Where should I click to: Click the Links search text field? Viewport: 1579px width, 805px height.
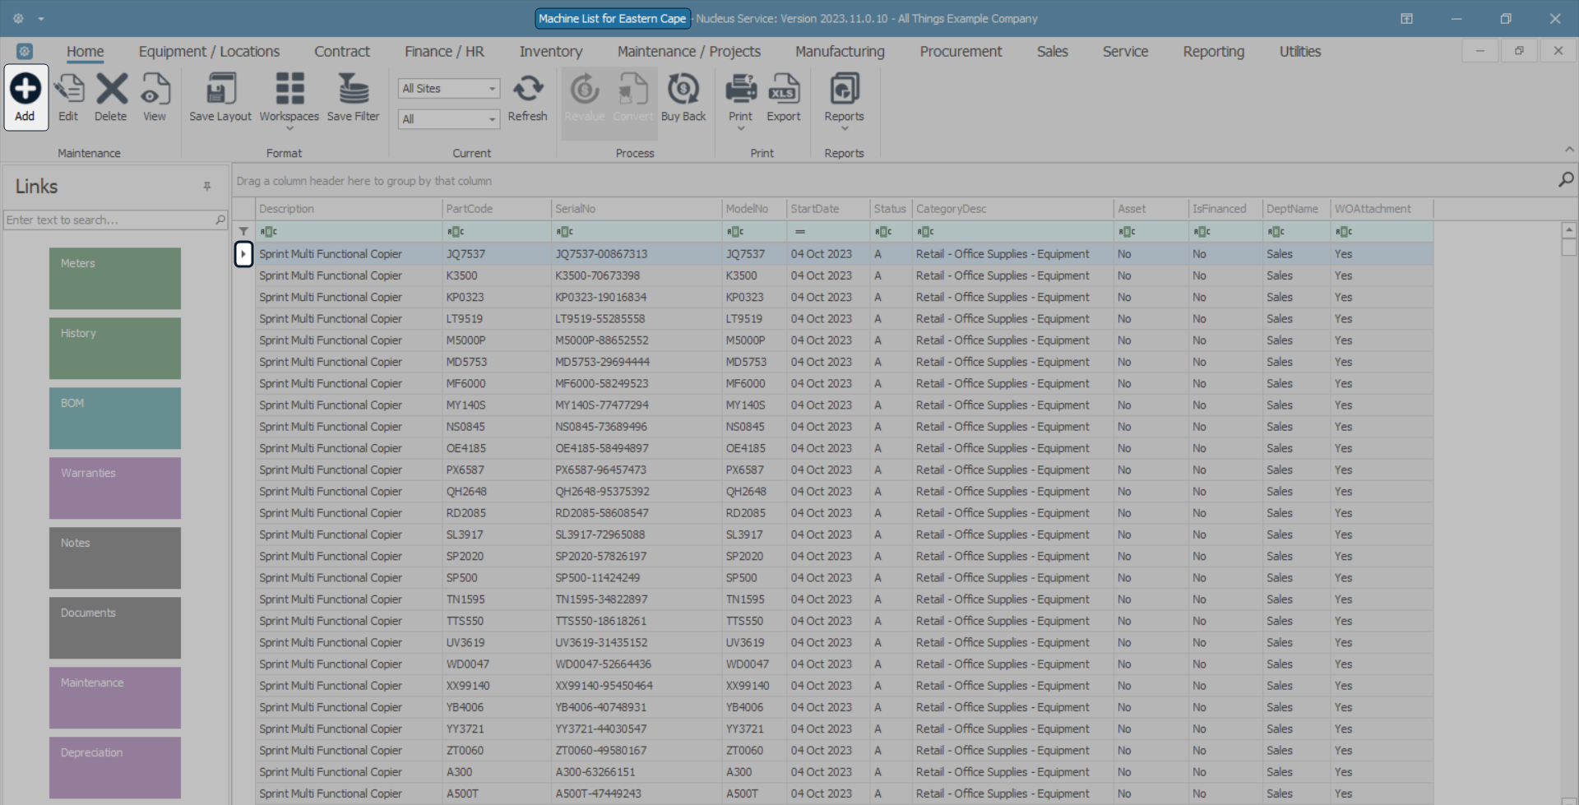click(x=109, y=220)
